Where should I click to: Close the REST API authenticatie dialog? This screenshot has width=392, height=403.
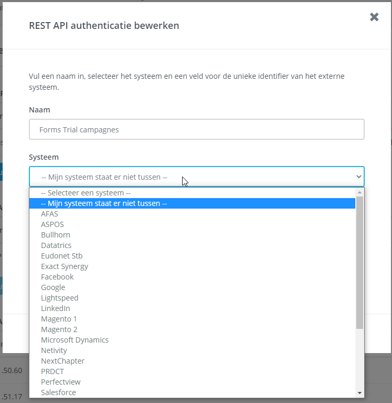pos(374,17)
